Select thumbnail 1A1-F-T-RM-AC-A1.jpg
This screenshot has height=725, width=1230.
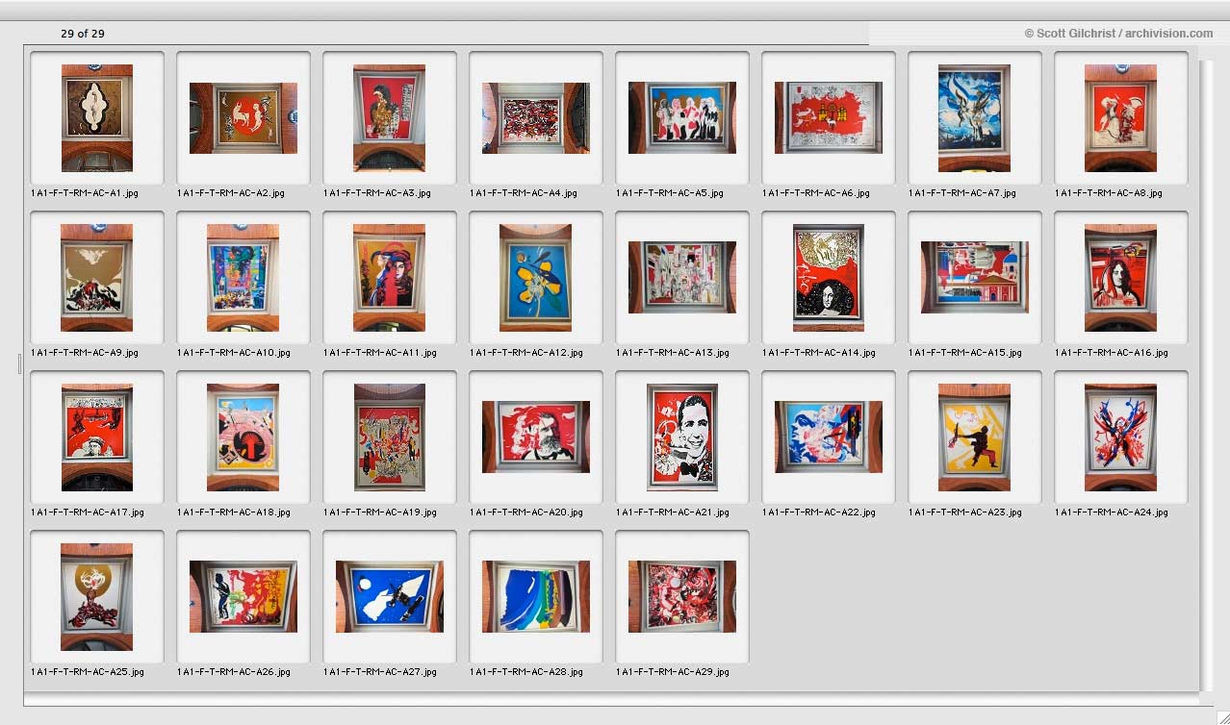point(97,118)
